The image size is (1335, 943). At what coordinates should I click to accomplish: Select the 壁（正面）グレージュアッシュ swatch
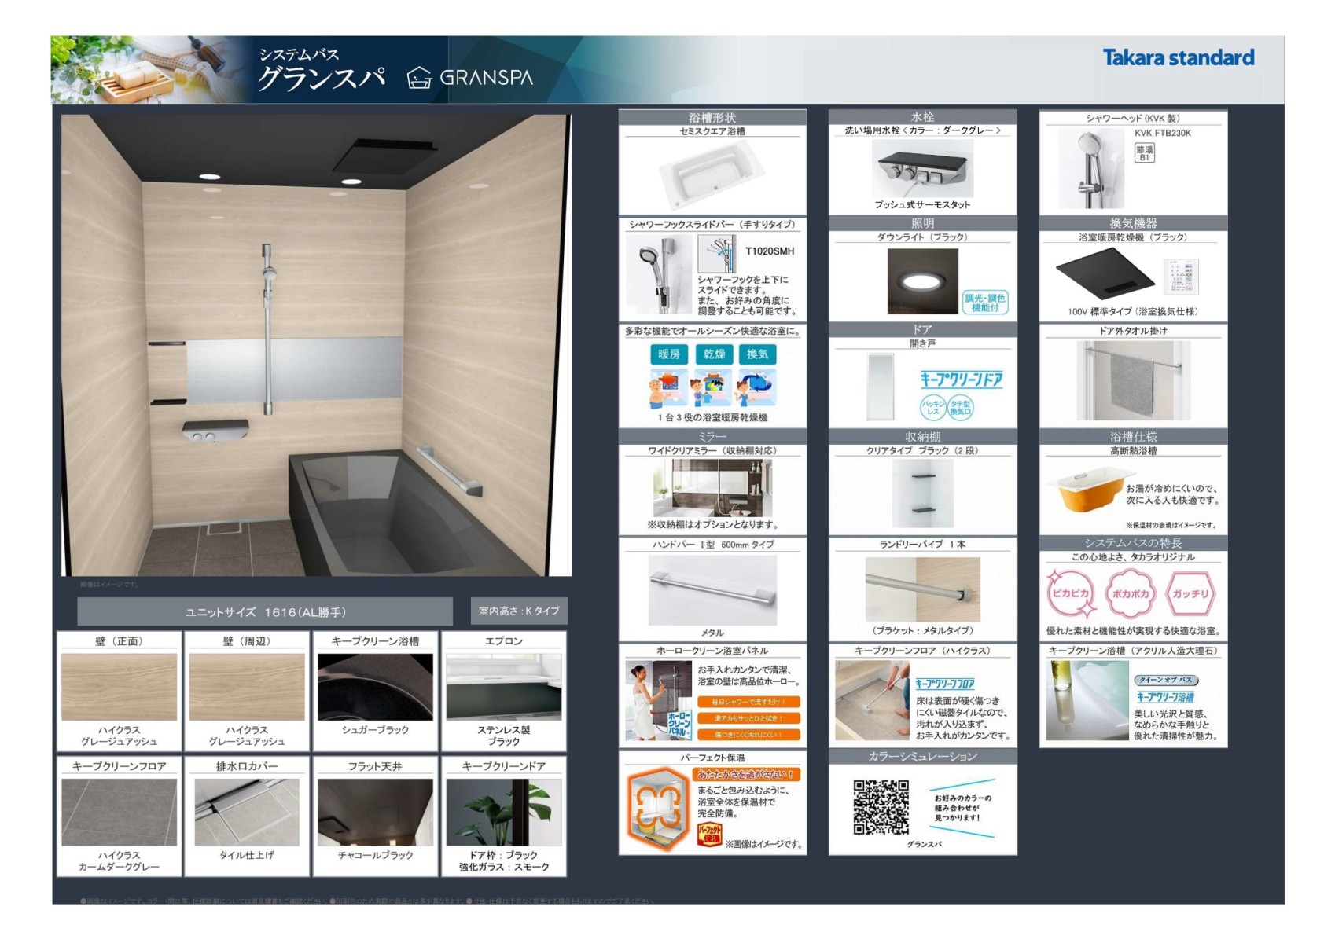tap(119, 687)
